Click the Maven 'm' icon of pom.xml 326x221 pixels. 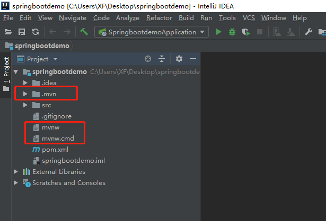[36, 150]
